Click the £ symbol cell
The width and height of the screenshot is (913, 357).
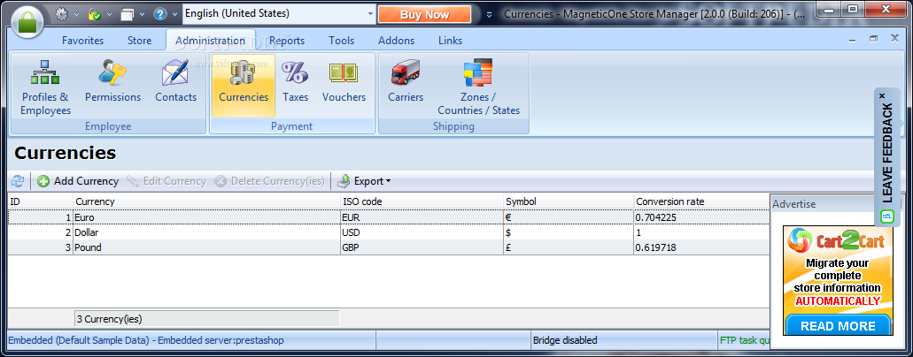click(x=569, y=247)
